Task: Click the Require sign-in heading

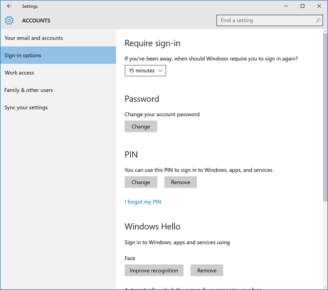Action: [153, 44]
